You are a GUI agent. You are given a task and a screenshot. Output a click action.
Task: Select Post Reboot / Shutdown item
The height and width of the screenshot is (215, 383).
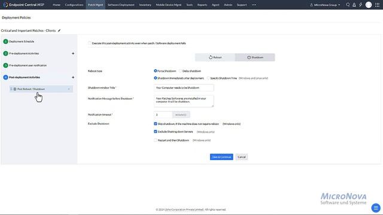tap(41, 89)
